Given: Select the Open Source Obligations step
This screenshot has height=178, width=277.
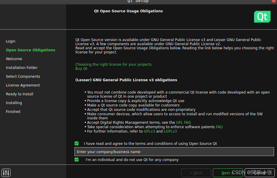Looking at the screenshot, I should click(31, 50).
